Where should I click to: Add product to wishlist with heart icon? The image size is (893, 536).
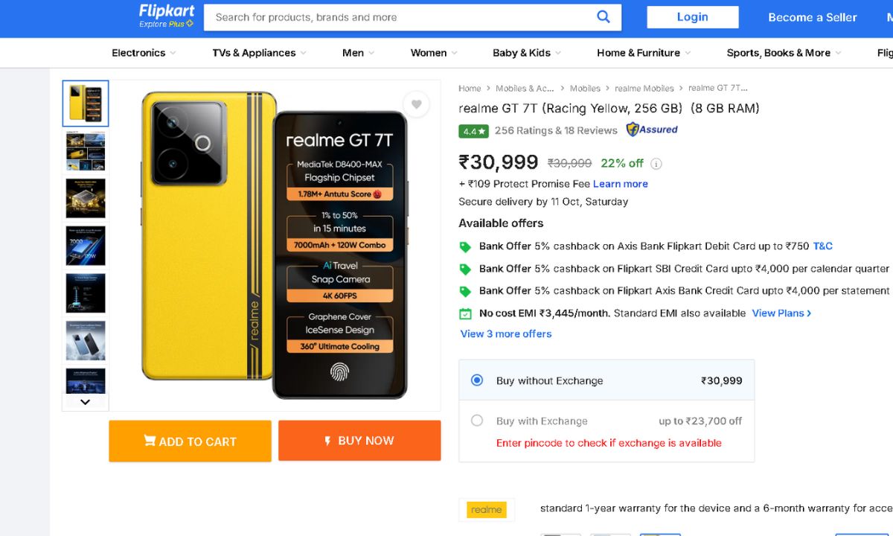point(416,104)
